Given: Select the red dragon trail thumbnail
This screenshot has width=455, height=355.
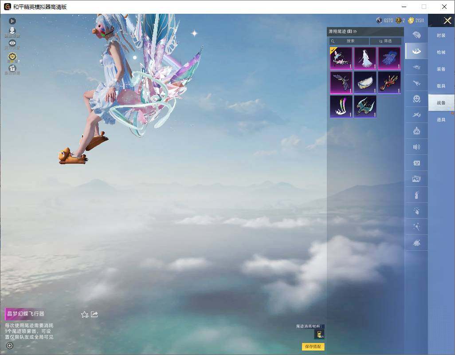Looking at the screenshot, I should (389, 83).
